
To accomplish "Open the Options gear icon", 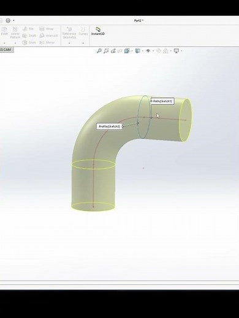I will [8, 20].
